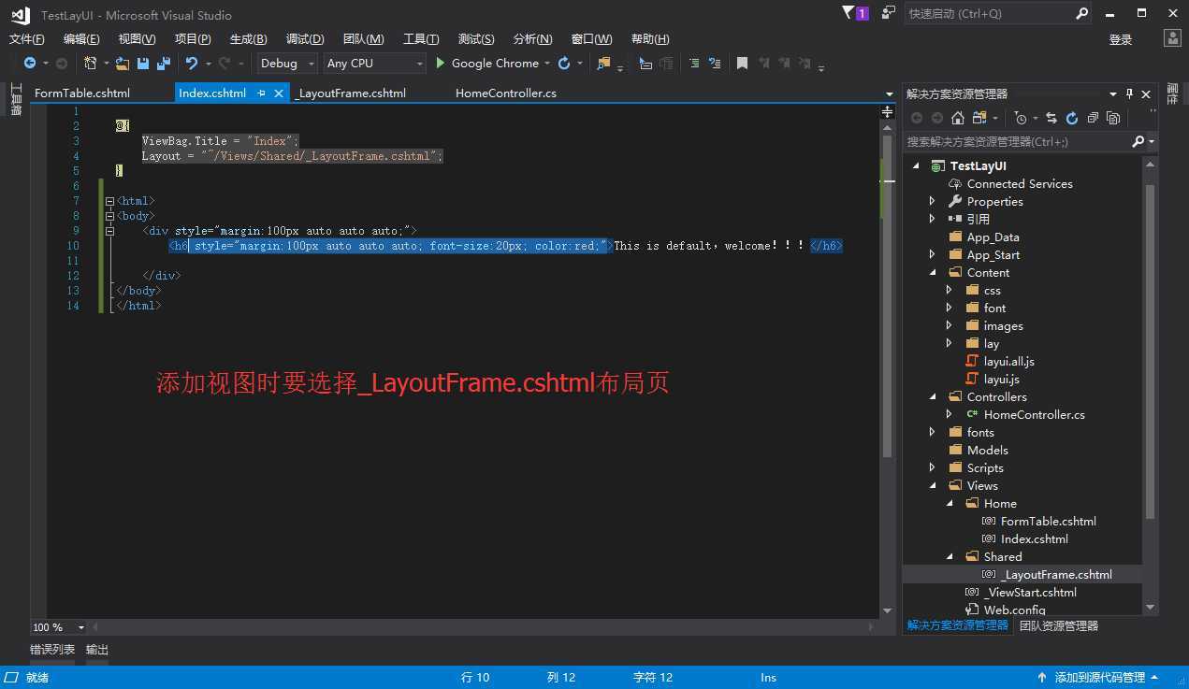Open file with the toolbar folder icon

pyautogui.click(x=123, y=64)
